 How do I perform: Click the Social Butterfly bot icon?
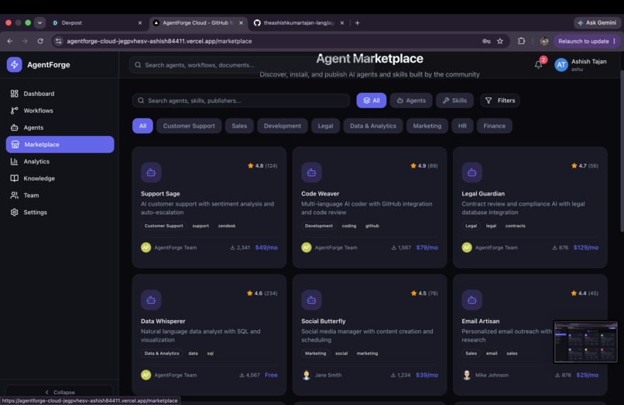[311, 300]
